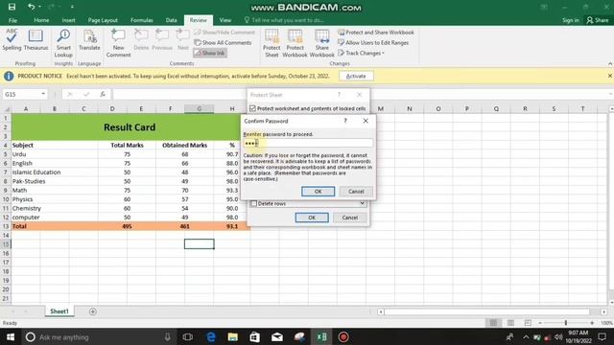This screenshot has height=345, width=614.
Task: Switch to Page Layout view icon
Action: pos(510,323)
